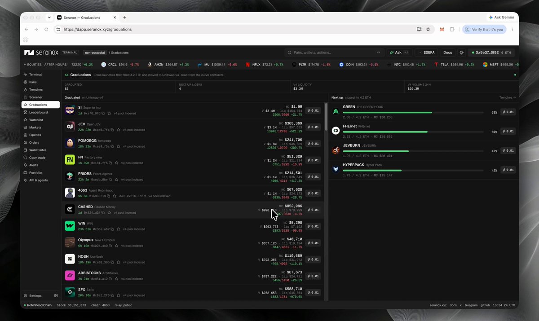Open the wallet 0x5e37…6f92 menu
This screenshot has height=321, width=539.
(x=491, y=53)
